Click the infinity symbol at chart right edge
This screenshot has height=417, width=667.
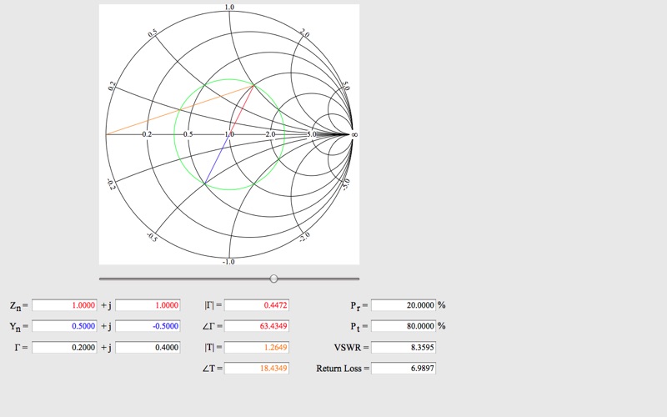click(355, 134)
